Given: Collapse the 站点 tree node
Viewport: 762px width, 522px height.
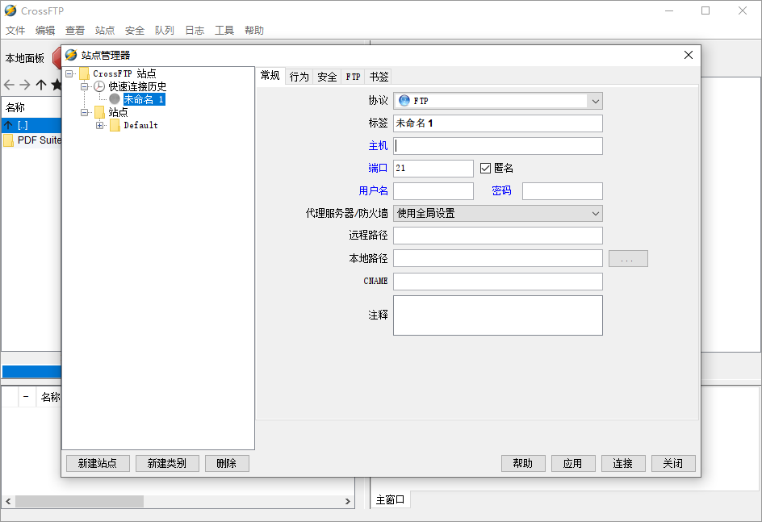Looking at the screenshot, I should (85, 112).
